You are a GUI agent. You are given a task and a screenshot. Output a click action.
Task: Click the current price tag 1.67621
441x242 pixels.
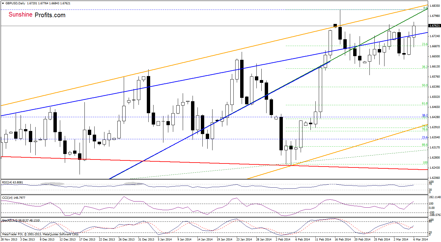[435, 26]
